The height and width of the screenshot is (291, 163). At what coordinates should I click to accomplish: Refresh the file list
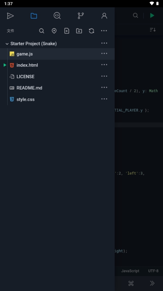click(x=92, y=31)
